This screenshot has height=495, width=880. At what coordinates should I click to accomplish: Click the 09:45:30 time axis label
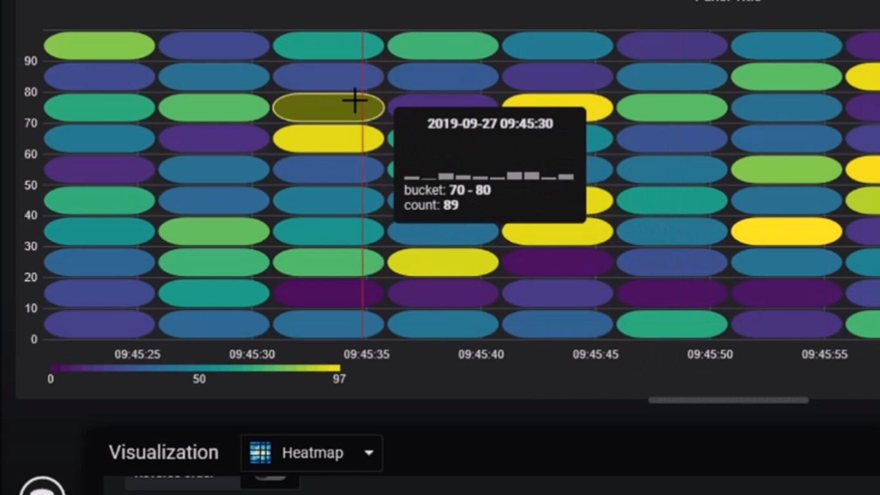click(x=252, y=354)
